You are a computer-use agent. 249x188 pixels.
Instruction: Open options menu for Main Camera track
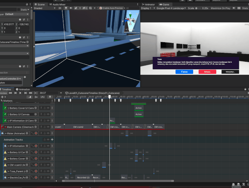tap(52, 127)
